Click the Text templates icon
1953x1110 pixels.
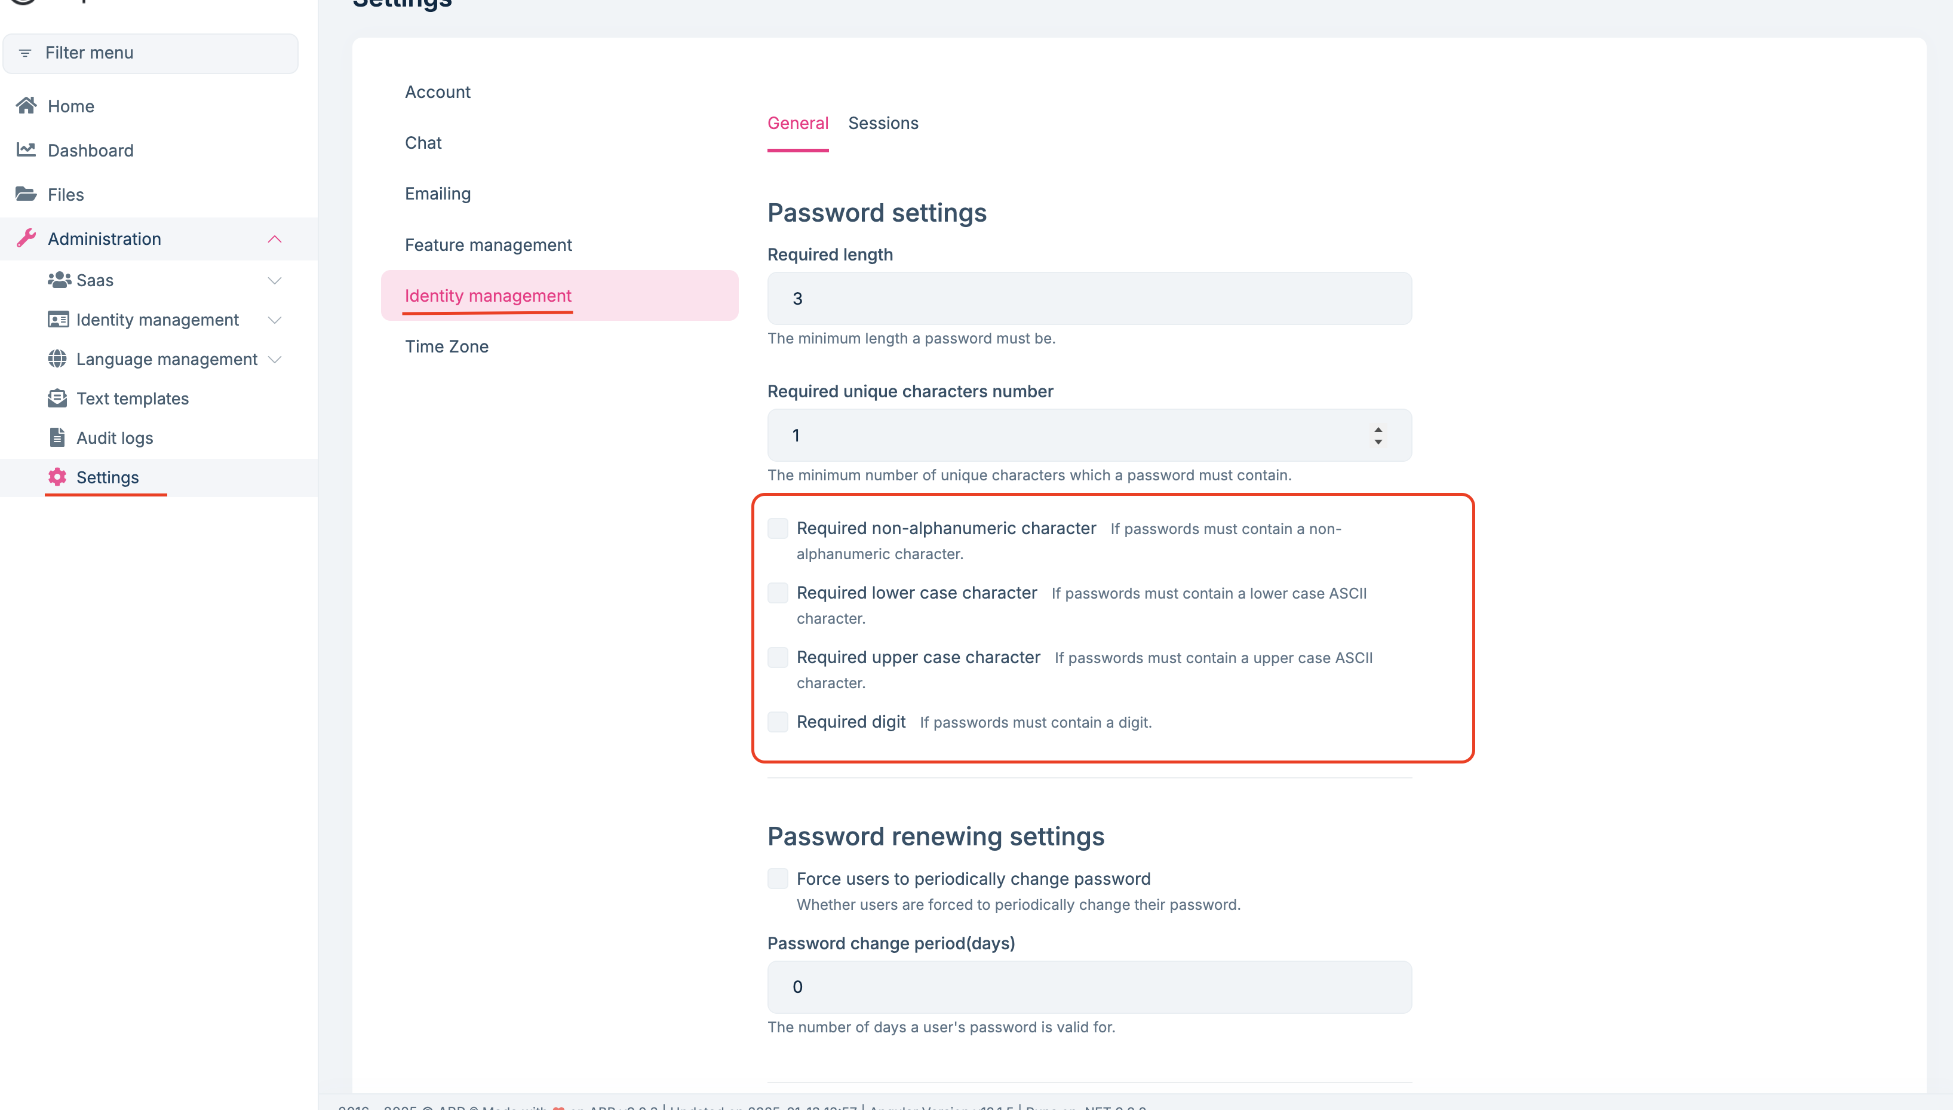pyautogui.click(x=57, y=398)
